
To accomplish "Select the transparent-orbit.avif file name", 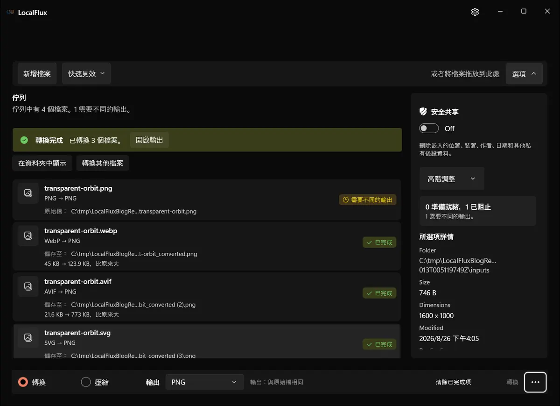I will (x=78, y=282).
